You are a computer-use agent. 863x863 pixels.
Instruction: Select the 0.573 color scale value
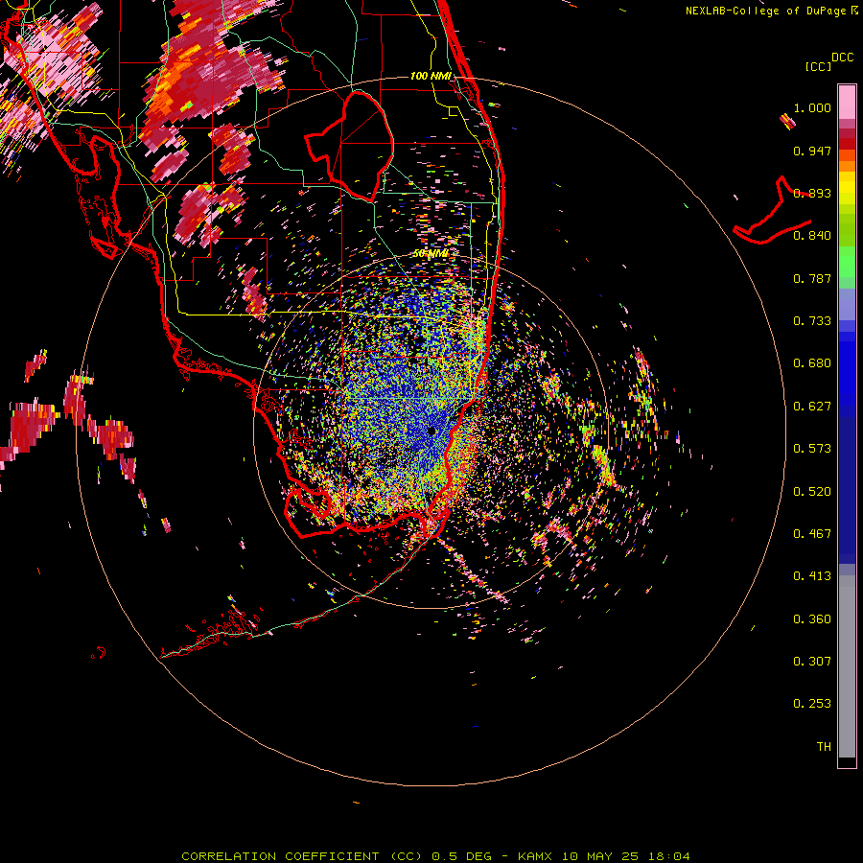(812, 449)
